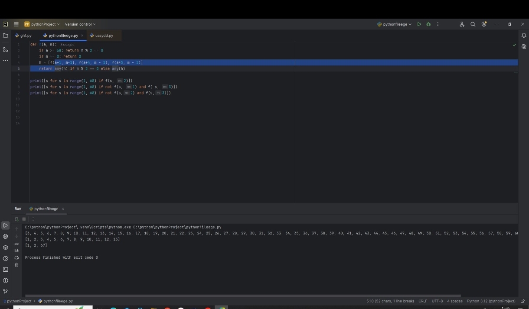This screenshot has height=309, width=529.
Task: Open More Actions next to Debug button
Action: tap(438, 24)
